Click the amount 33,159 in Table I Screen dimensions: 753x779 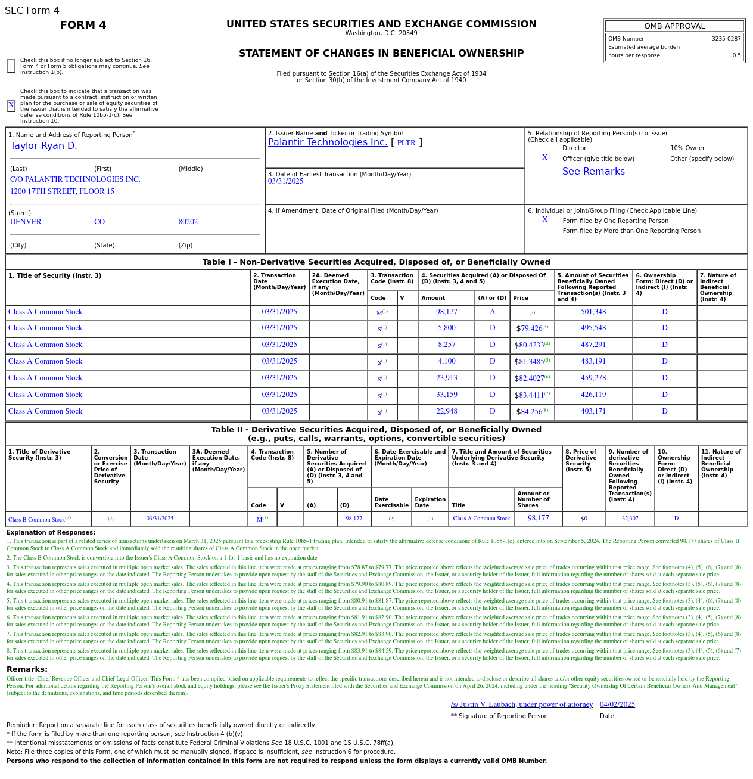point(447,395)
